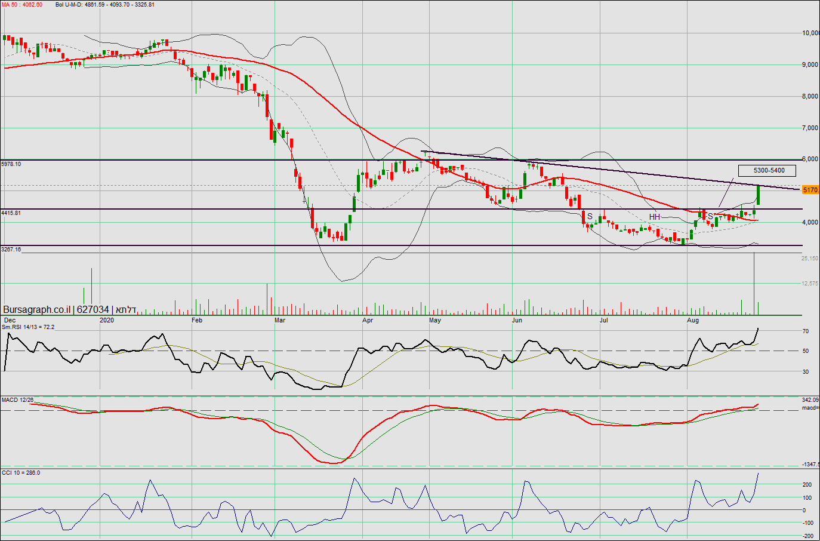
Task: Select the CCI 10 = 286.0 label
Action: (21, 473)
